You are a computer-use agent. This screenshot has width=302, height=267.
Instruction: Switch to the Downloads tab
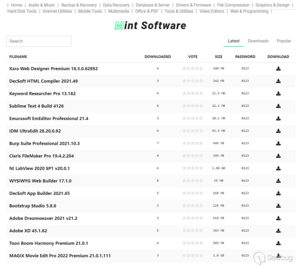tap(258, 41)
